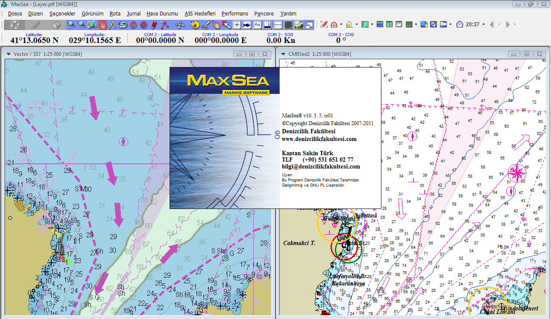Screen dimensions: 551x319
Task: Click the chart zoom area magnifier icon
Action: click(x=92, y=25)
